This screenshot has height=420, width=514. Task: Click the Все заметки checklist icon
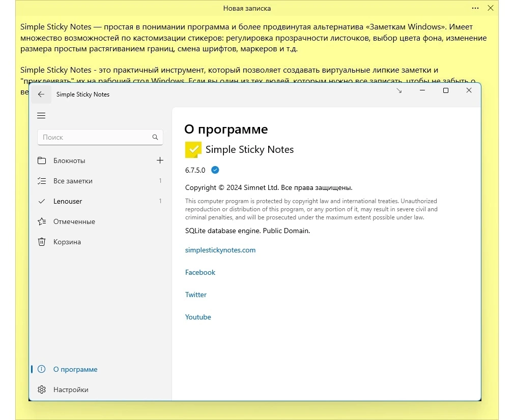click(42, 181)
